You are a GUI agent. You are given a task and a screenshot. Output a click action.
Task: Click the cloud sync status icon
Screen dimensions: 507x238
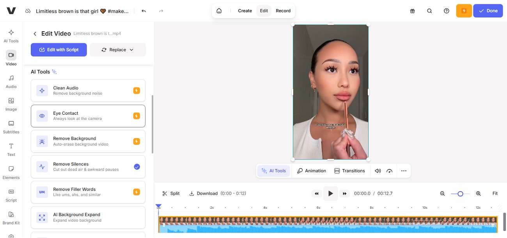coord(28,11)
